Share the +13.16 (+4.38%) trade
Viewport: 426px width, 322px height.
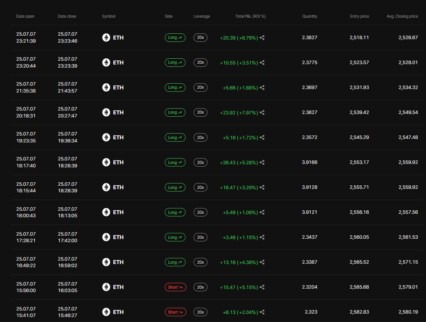tap(262, 262)
